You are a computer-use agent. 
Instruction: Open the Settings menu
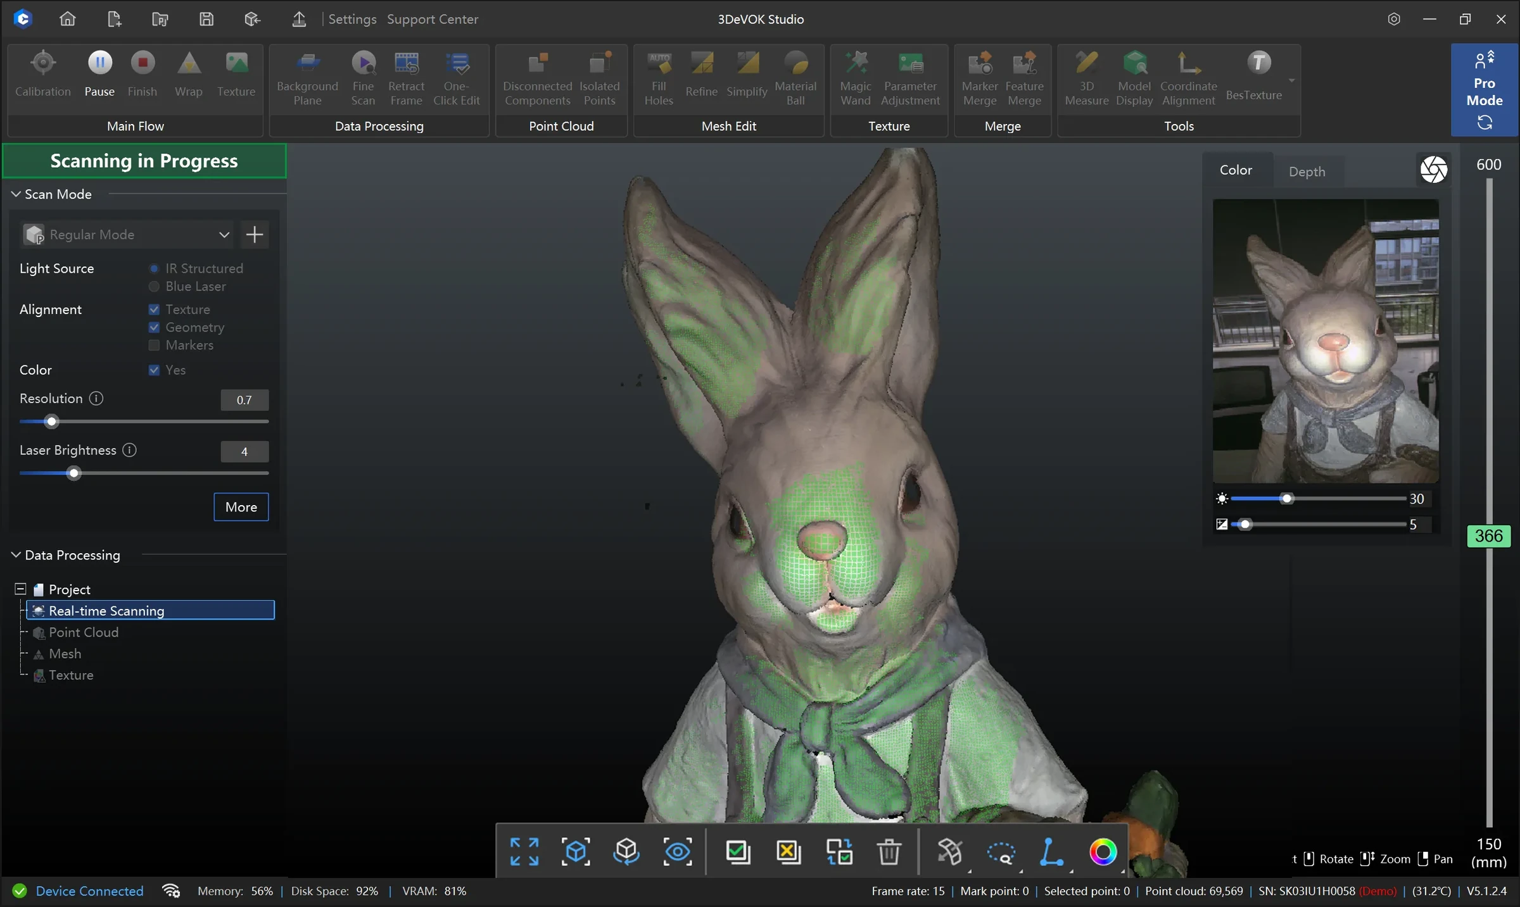pyautogui.click(x=352, y=19)
